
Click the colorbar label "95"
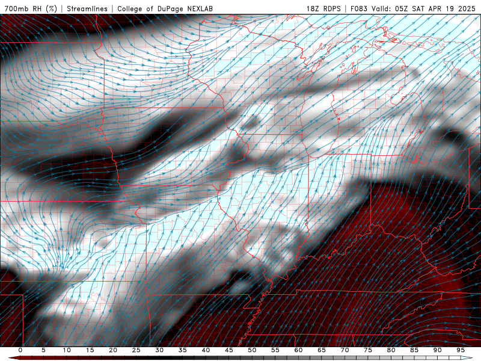tap(461, 350)
